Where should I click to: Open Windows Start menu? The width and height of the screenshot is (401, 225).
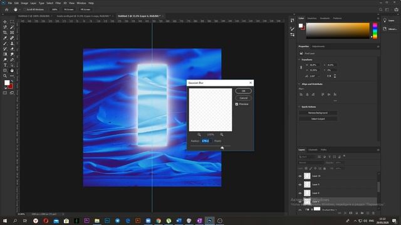5,221
